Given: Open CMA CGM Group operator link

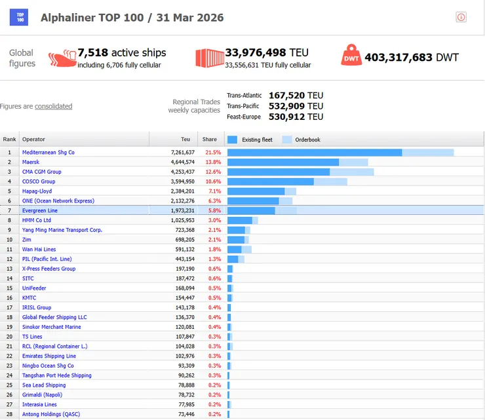Looking at the screenshot, I should click(x=42, y=172).
